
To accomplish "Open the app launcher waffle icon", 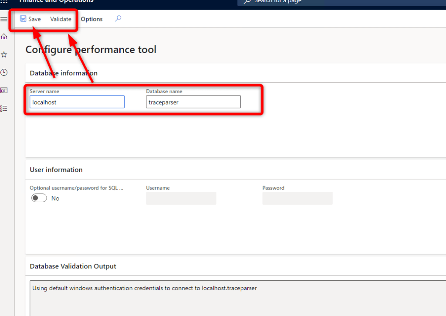I will (4, 1).
